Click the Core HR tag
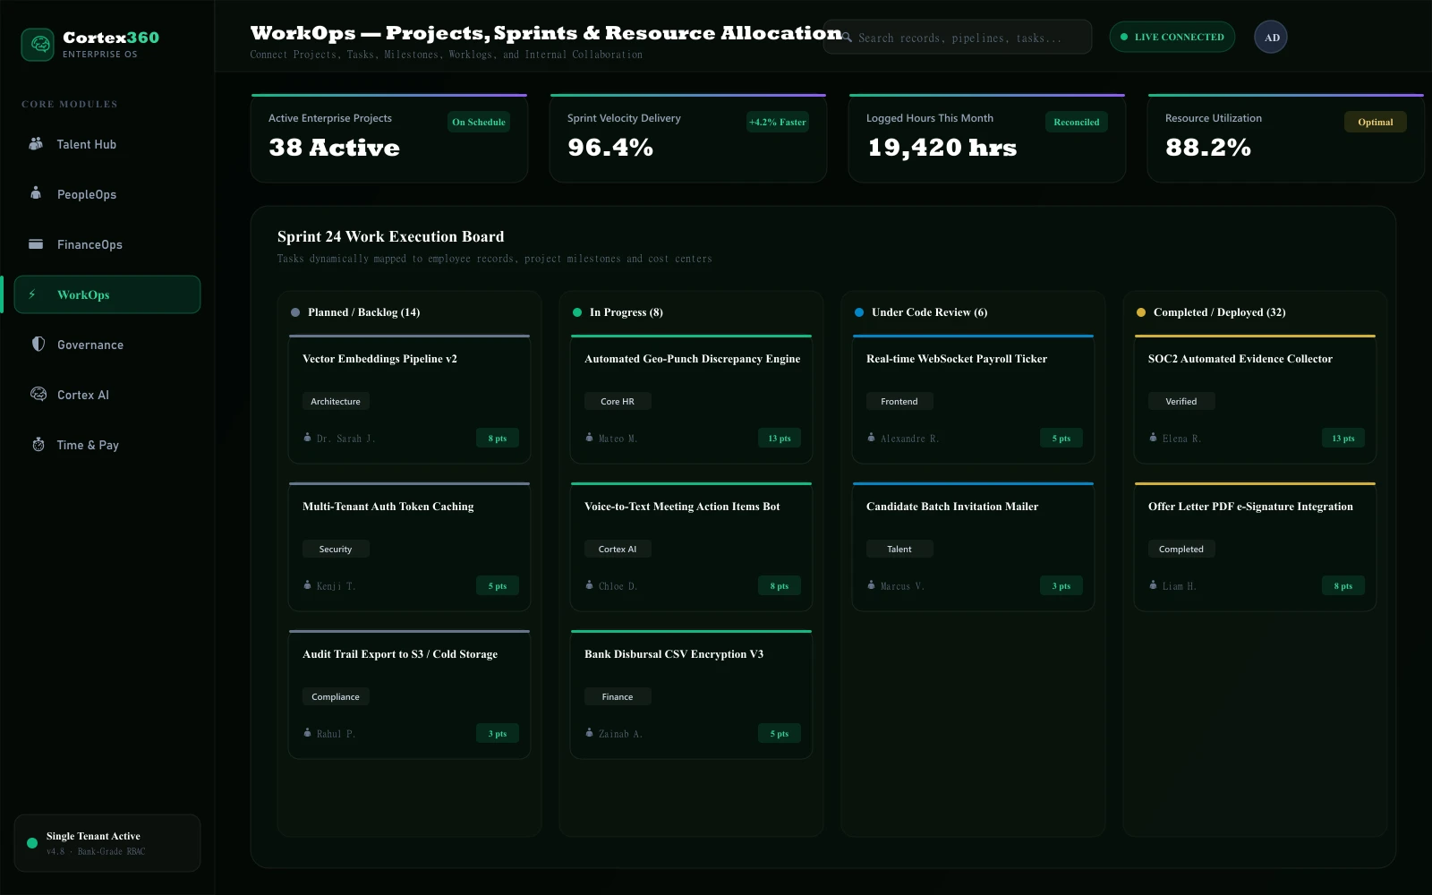The height and width of the screenshot is (895, 1432). [x=618, y=401]
